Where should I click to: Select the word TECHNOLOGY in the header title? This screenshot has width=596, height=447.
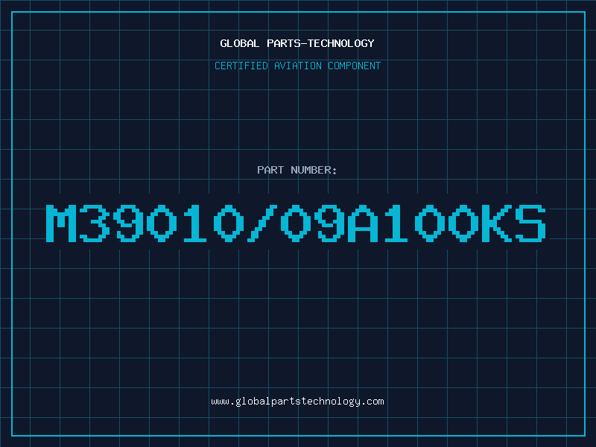click(x=341, y=43)
